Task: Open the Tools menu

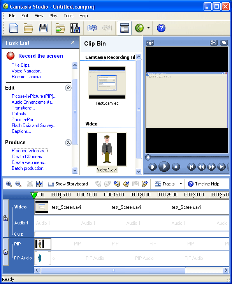Action: 69,16
